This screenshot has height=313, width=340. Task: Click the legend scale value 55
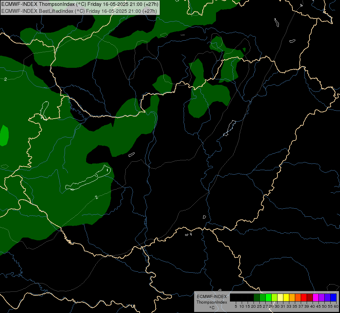point(330,306)
